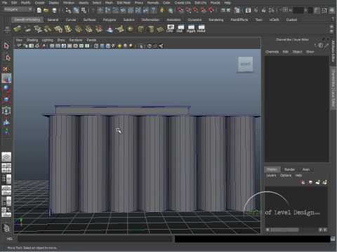Open Object menu in channel box
337x252 pixels.
297,52
